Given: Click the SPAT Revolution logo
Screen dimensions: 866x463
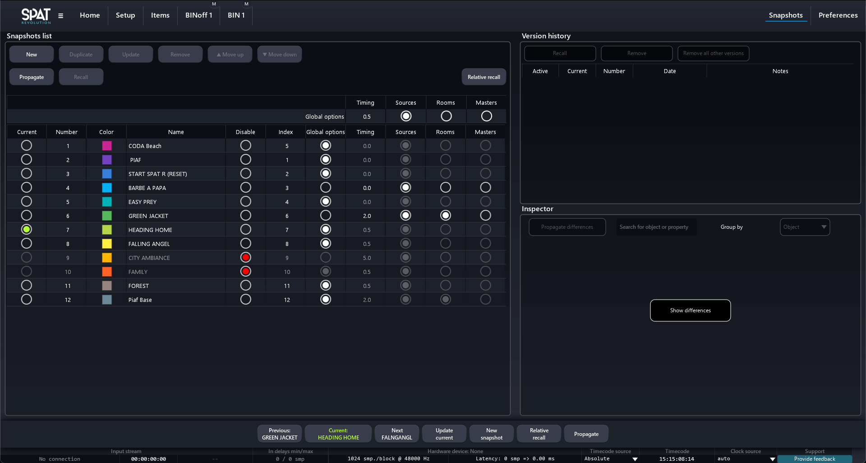Looking at the screenshot, I should [x=36, y=16].
